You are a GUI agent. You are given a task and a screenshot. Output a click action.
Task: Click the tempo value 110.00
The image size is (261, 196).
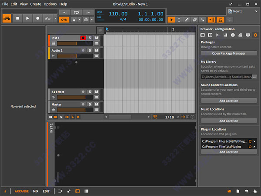(118, 13)
